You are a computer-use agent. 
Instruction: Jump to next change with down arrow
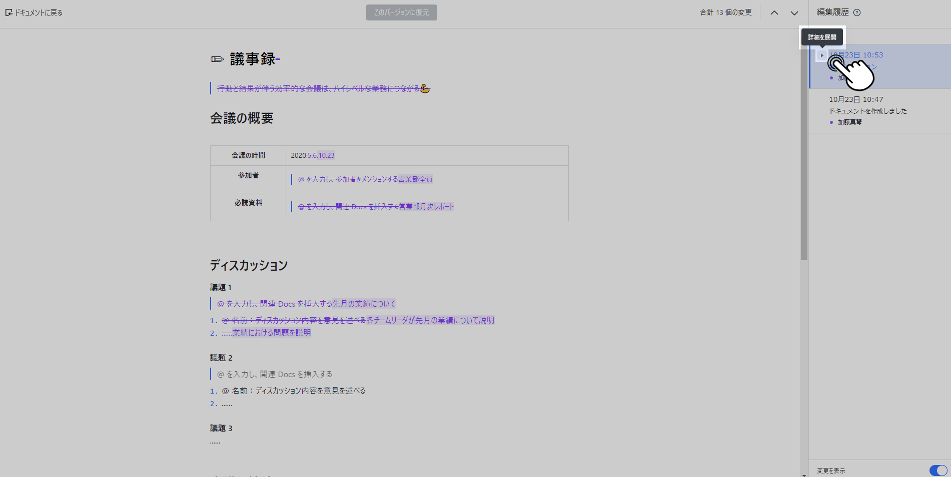[x=794, y=13]
